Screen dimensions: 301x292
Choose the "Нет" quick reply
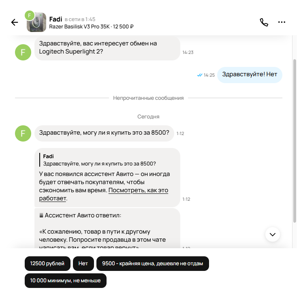coord(83,264)
